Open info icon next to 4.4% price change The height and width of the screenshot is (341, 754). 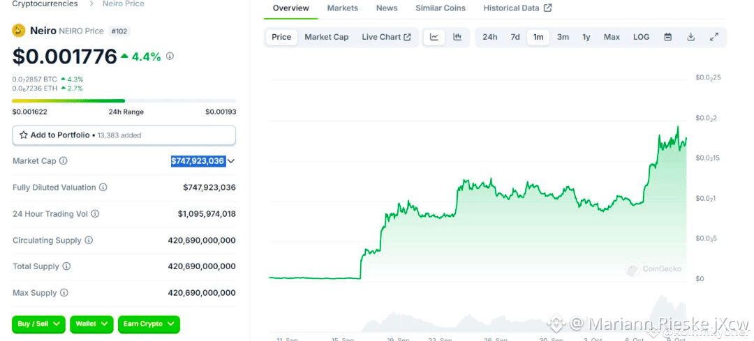tap(170, 56)
